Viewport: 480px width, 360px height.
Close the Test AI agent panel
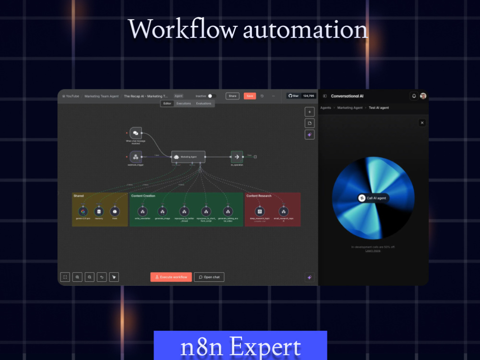pyautogui.click(x=422, y=123)
